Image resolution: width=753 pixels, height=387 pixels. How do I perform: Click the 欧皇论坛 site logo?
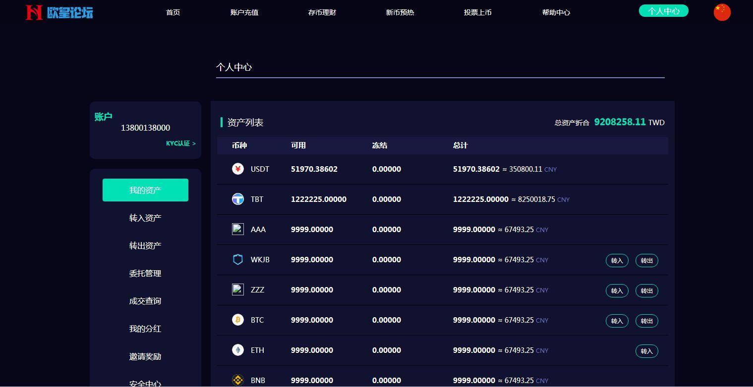coord(59,12)
